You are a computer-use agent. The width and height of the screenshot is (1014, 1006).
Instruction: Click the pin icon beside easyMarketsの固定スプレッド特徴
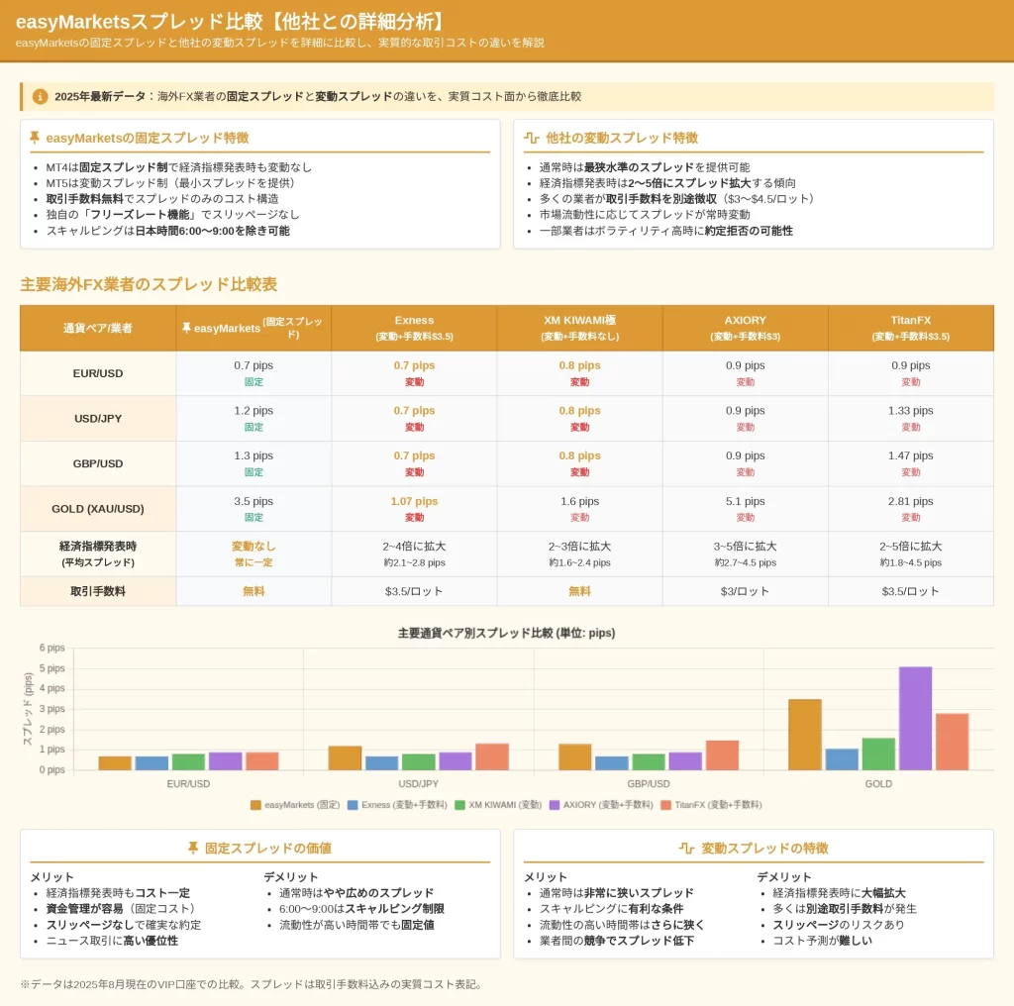tap(35, 137)
